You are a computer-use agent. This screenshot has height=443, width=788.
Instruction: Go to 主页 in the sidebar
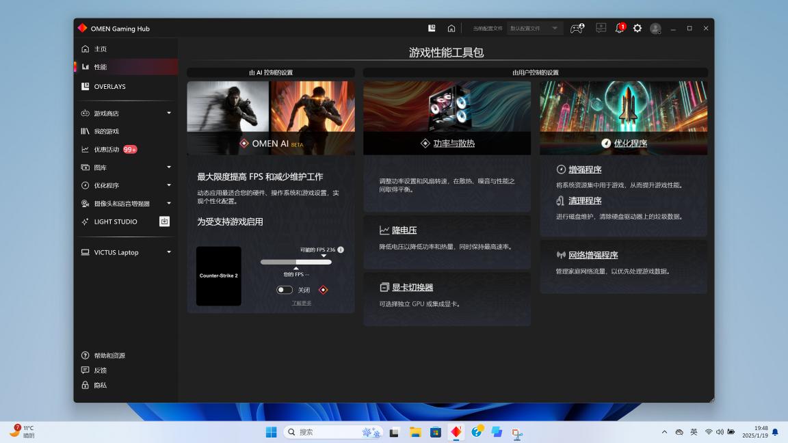click(101, 49)
